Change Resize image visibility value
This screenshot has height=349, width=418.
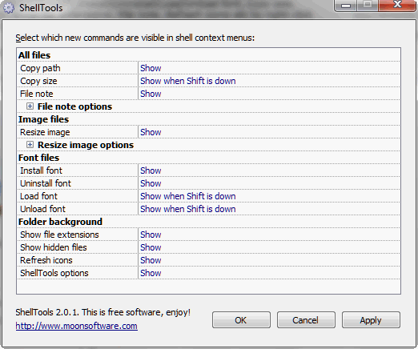pyautogui.click(x=269, y=132)
